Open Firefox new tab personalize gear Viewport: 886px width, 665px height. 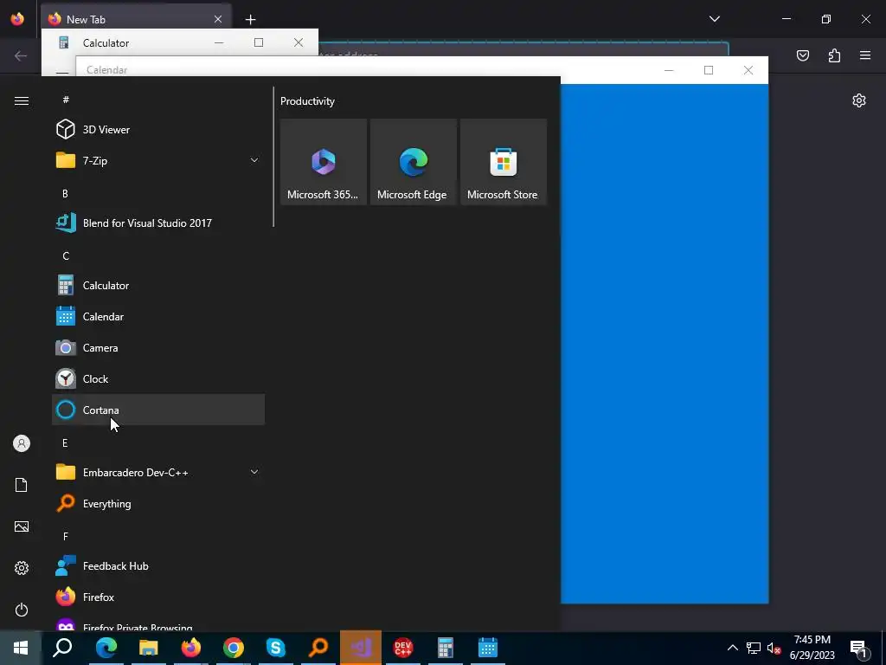tap(859, 100)
